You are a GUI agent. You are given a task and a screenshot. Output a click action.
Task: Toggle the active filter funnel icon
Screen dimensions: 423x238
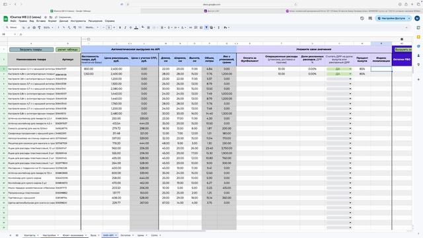[x=206, y=28]
